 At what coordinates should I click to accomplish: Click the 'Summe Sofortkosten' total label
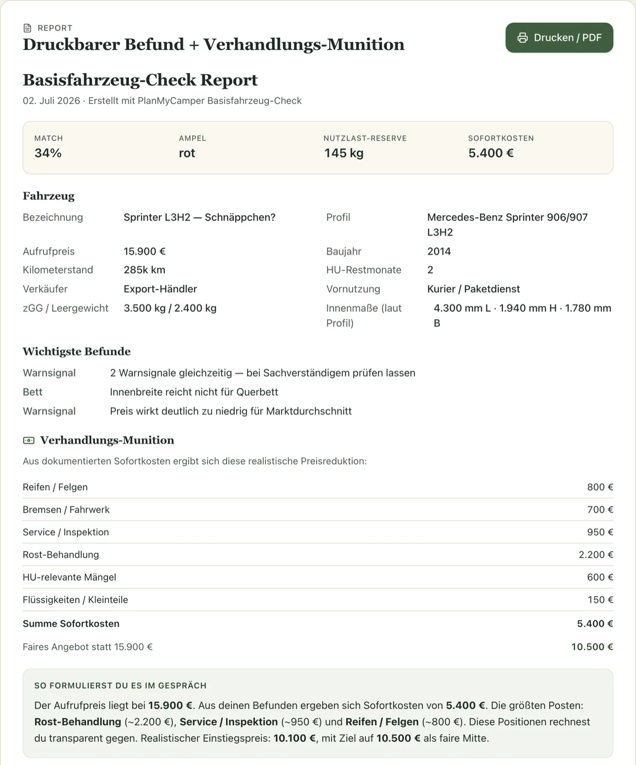pyautogui.click(x=71, y=624)
